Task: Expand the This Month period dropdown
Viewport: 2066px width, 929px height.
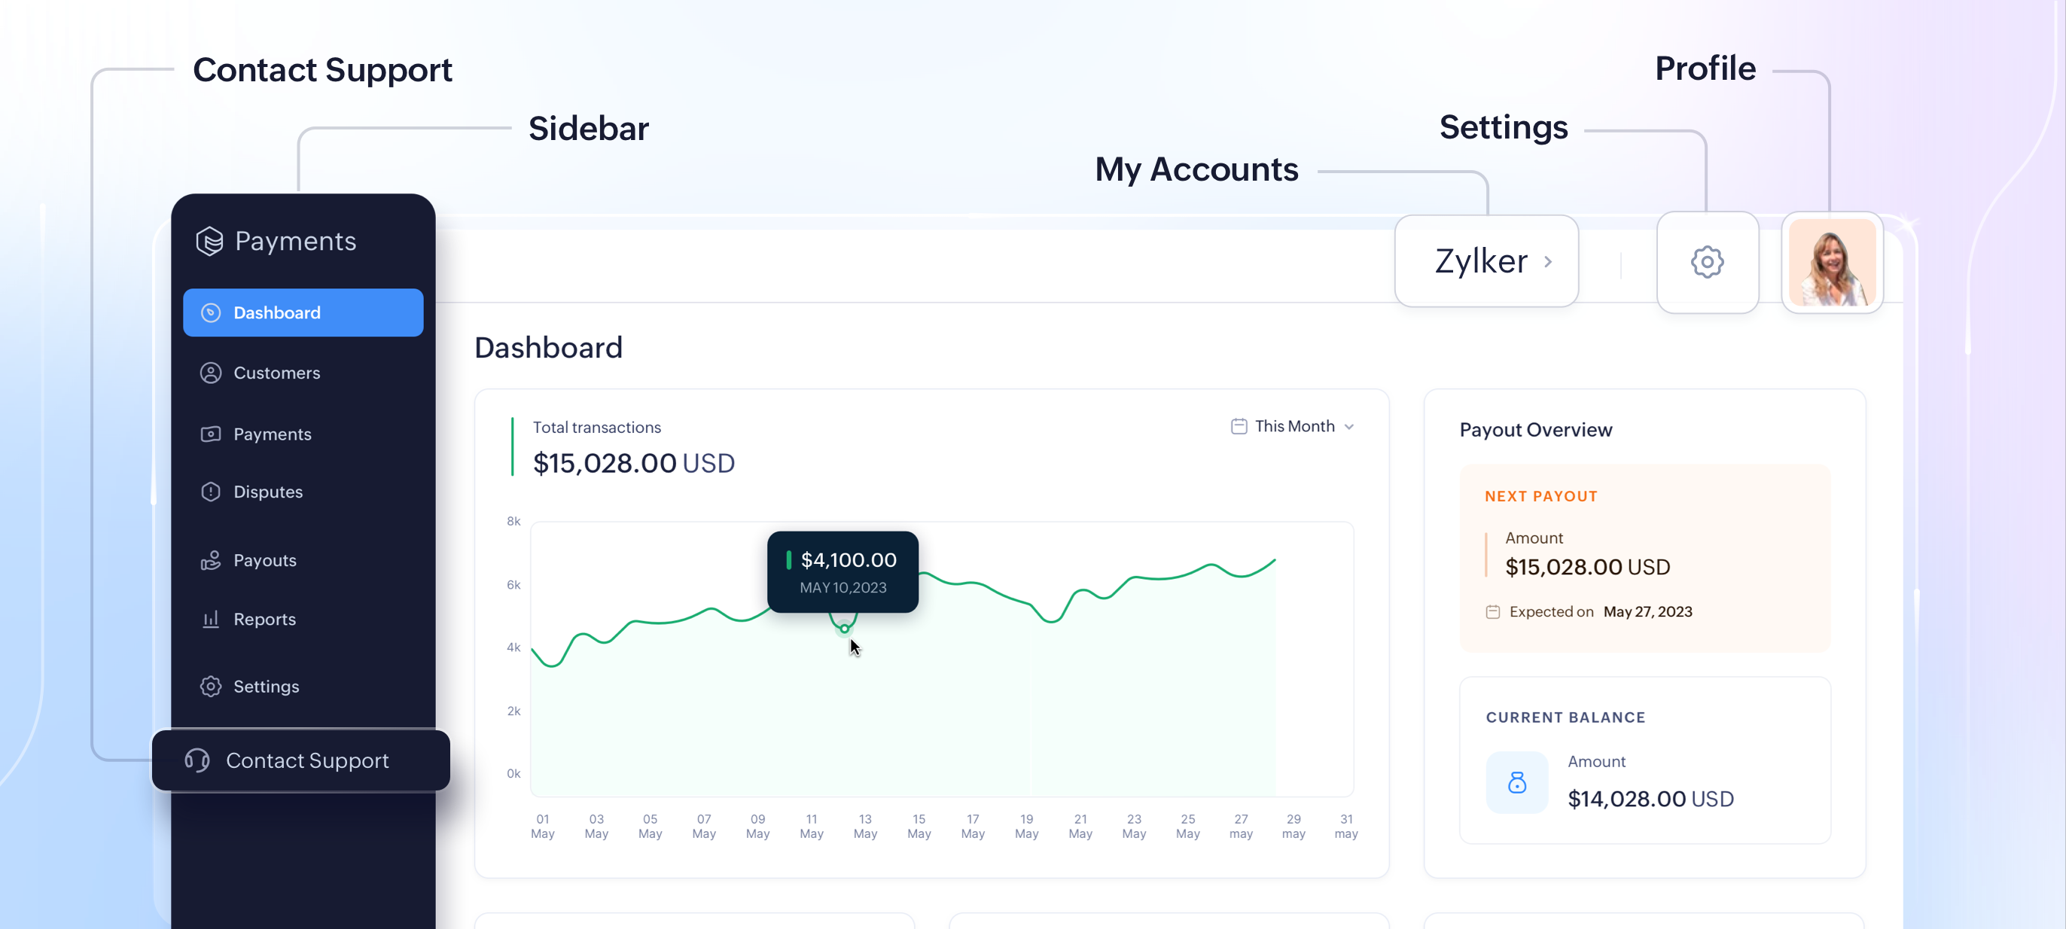Action: tap(1348, 427)
